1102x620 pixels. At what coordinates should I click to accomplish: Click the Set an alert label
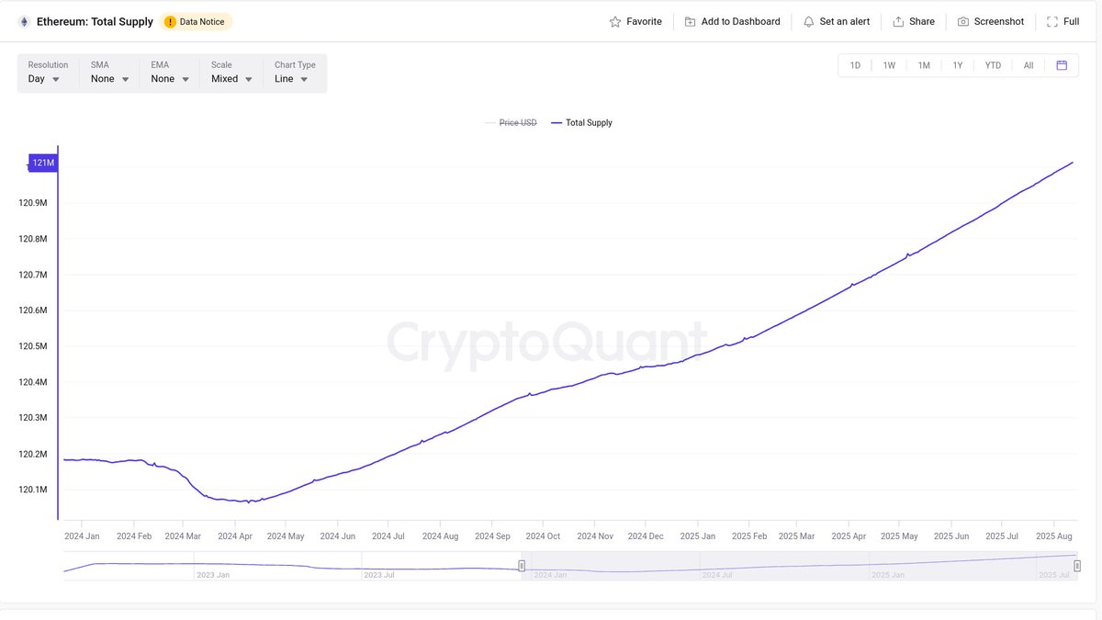coord(844,21)
